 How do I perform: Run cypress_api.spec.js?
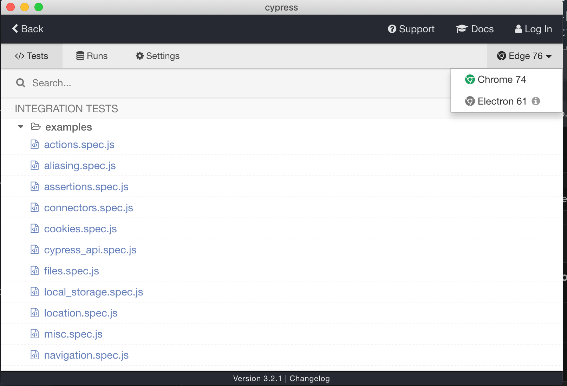90,250
